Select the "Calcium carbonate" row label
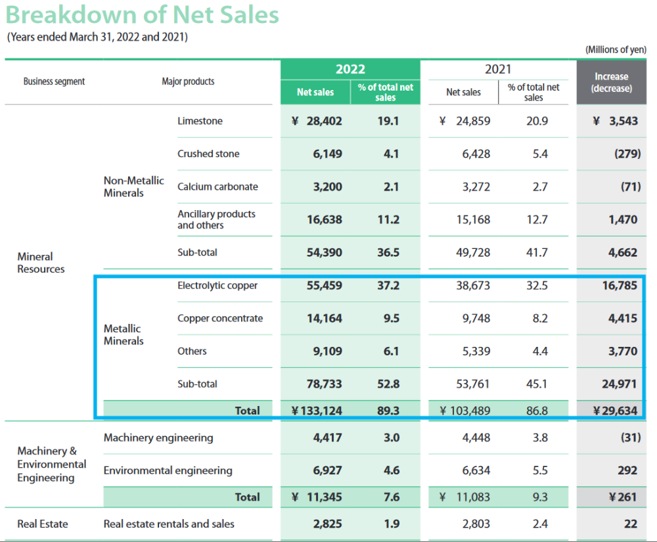This screenshot has width=657, height=542. pos(217,187)
